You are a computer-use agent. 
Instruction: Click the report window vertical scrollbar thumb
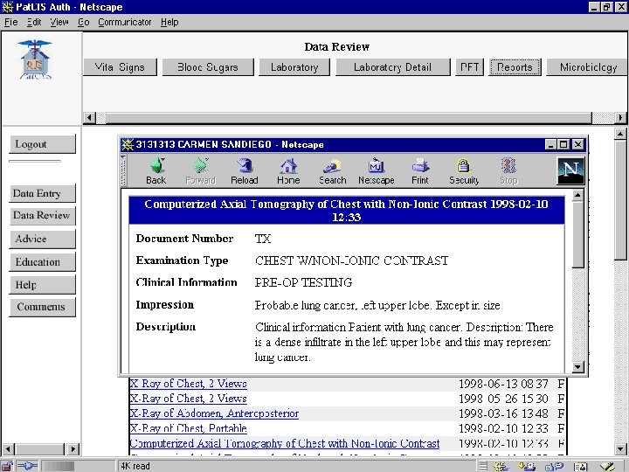pos(578,234)
